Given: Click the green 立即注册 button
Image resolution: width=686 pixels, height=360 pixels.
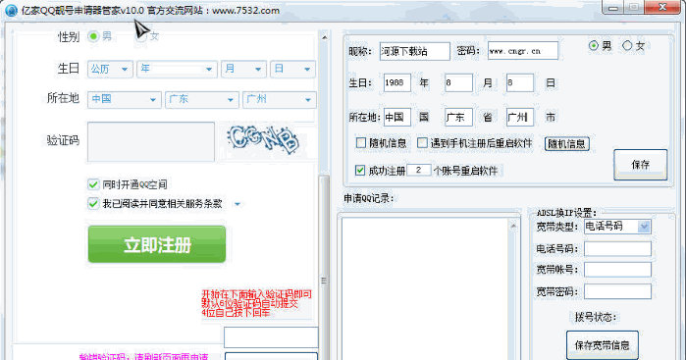Looking at the screenshot, I should click(x=157, y=244).
